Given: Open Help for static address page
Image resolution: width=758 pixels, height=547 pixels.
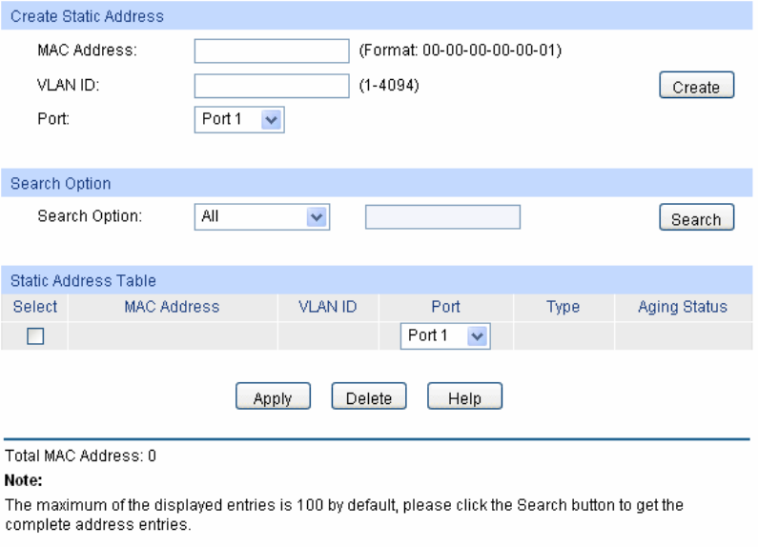Looking at the screenshot, I should pos(464,396).
